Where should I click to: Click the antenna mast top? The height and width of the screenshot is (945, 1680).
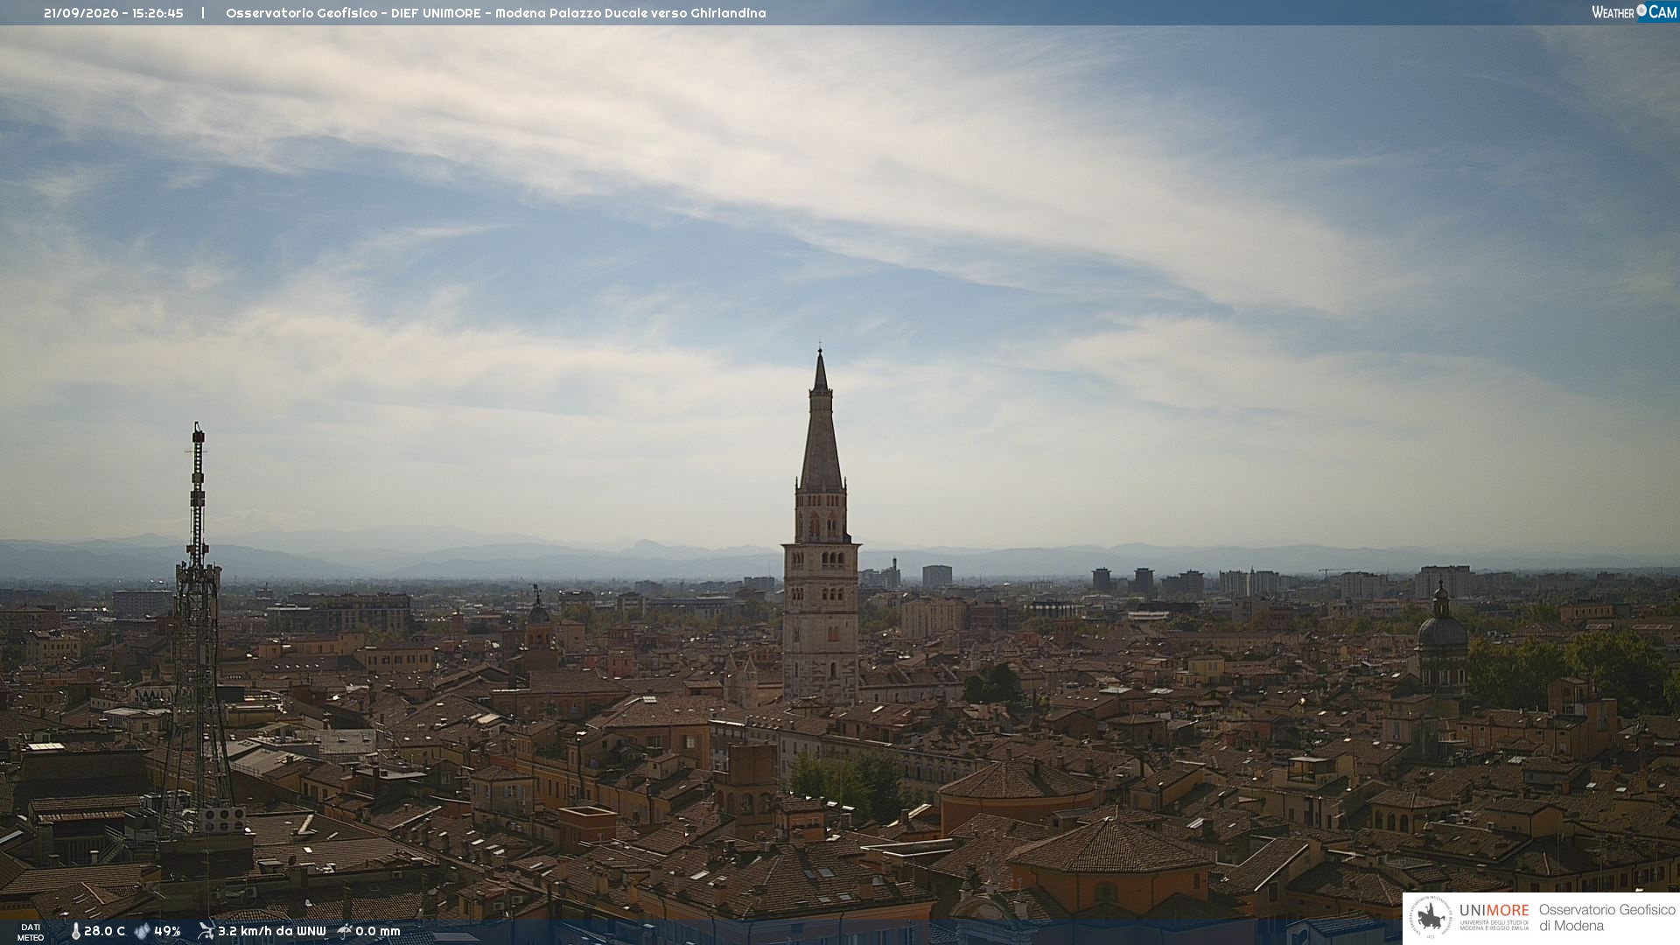198,437
